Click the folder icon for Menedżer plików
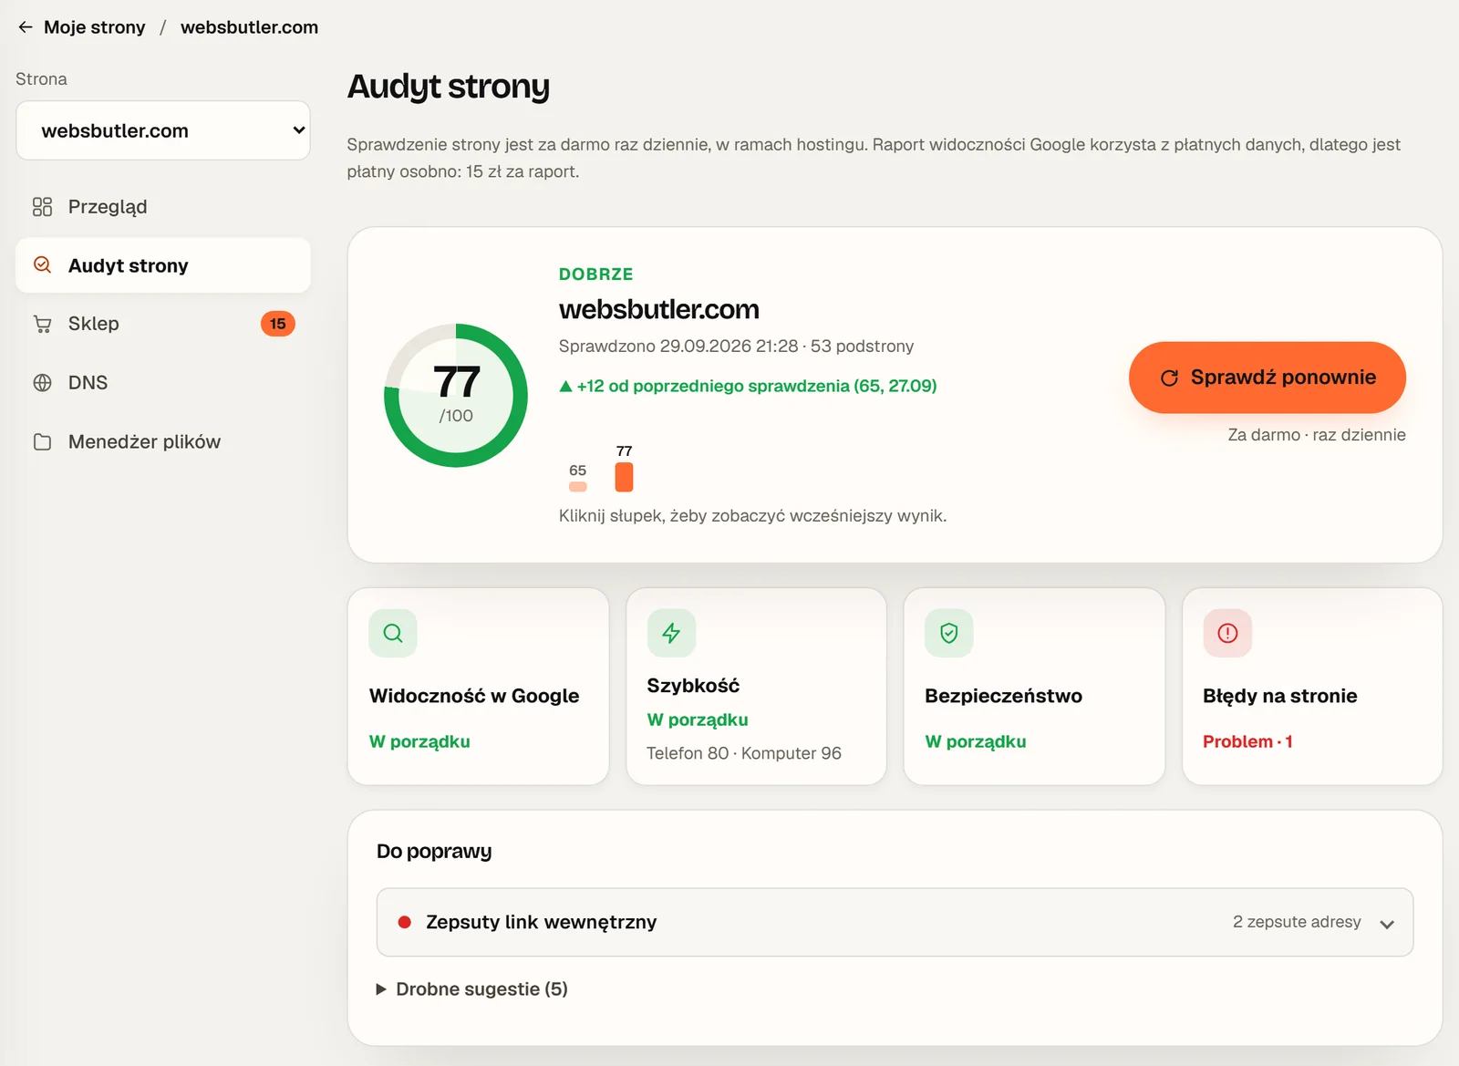The height and width of the screenshot is (1066, 1459). (x=42, y=442)
